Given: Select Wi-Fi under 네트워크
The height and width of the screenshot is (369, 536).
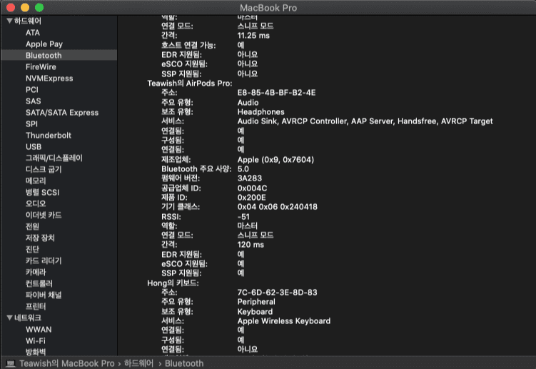Looking at the screenshot, I should pyautogui.click(x=36, y=341).
